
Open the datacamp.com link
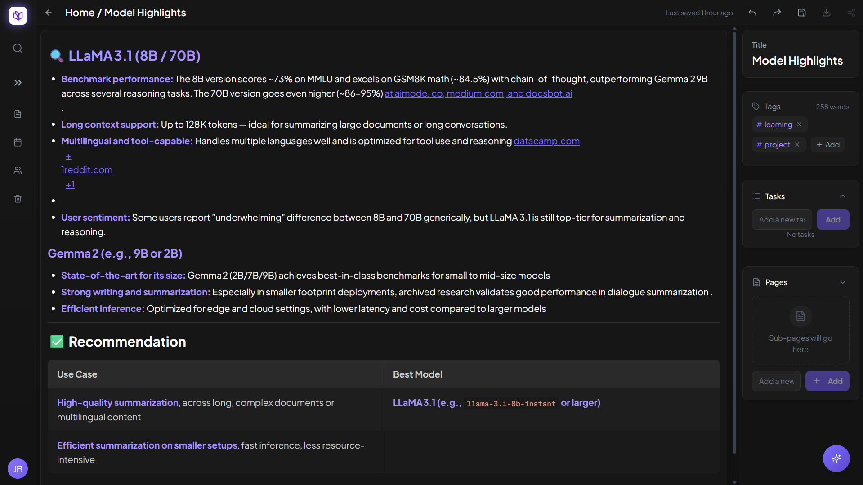pos(546,141)
